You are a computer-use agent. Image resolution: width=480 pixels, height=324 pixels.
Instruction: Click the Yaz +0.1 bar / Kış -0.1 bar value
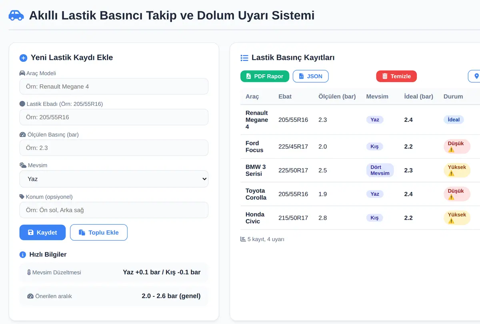click(x=162, y=272)
